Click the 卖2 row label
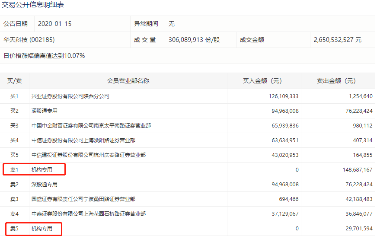This screenshot has width=380, height=239. click(x=14, y=185)
